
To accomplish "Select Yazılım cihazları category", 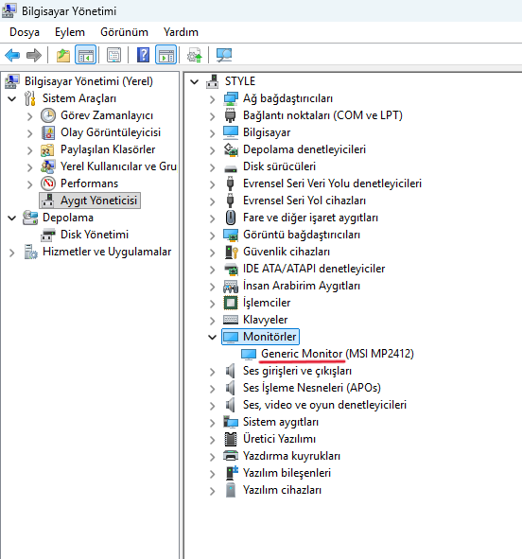I will click(x=282, y=490).
